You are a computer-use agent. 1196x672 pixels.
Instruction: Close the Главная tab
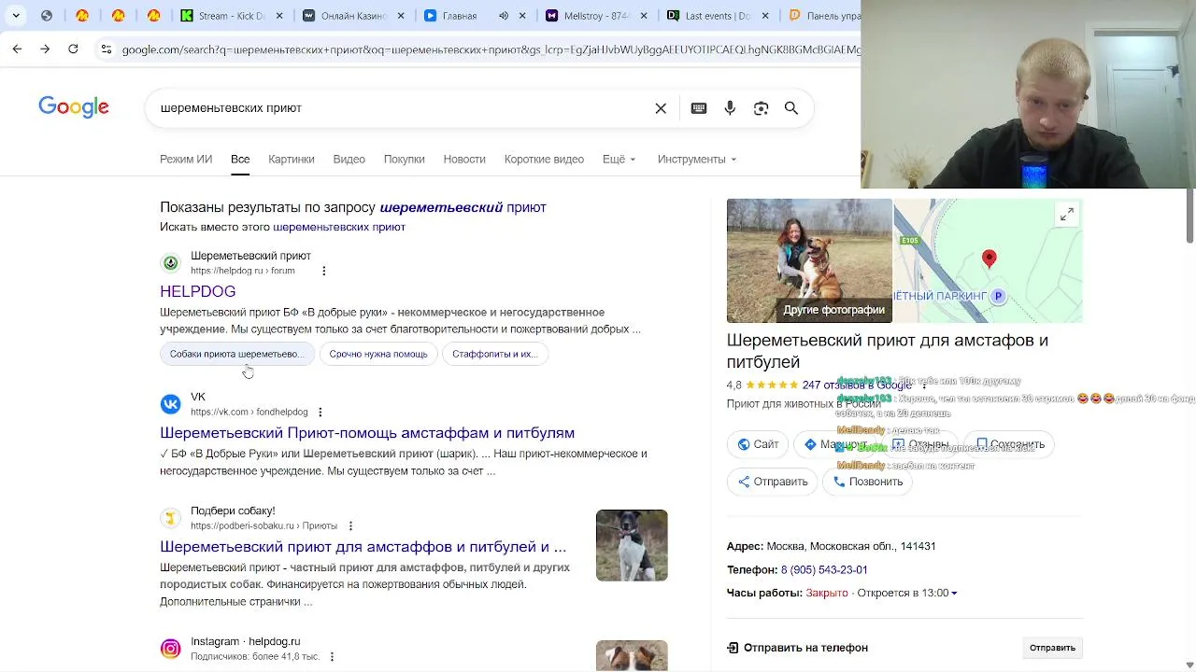pos(522,16)
